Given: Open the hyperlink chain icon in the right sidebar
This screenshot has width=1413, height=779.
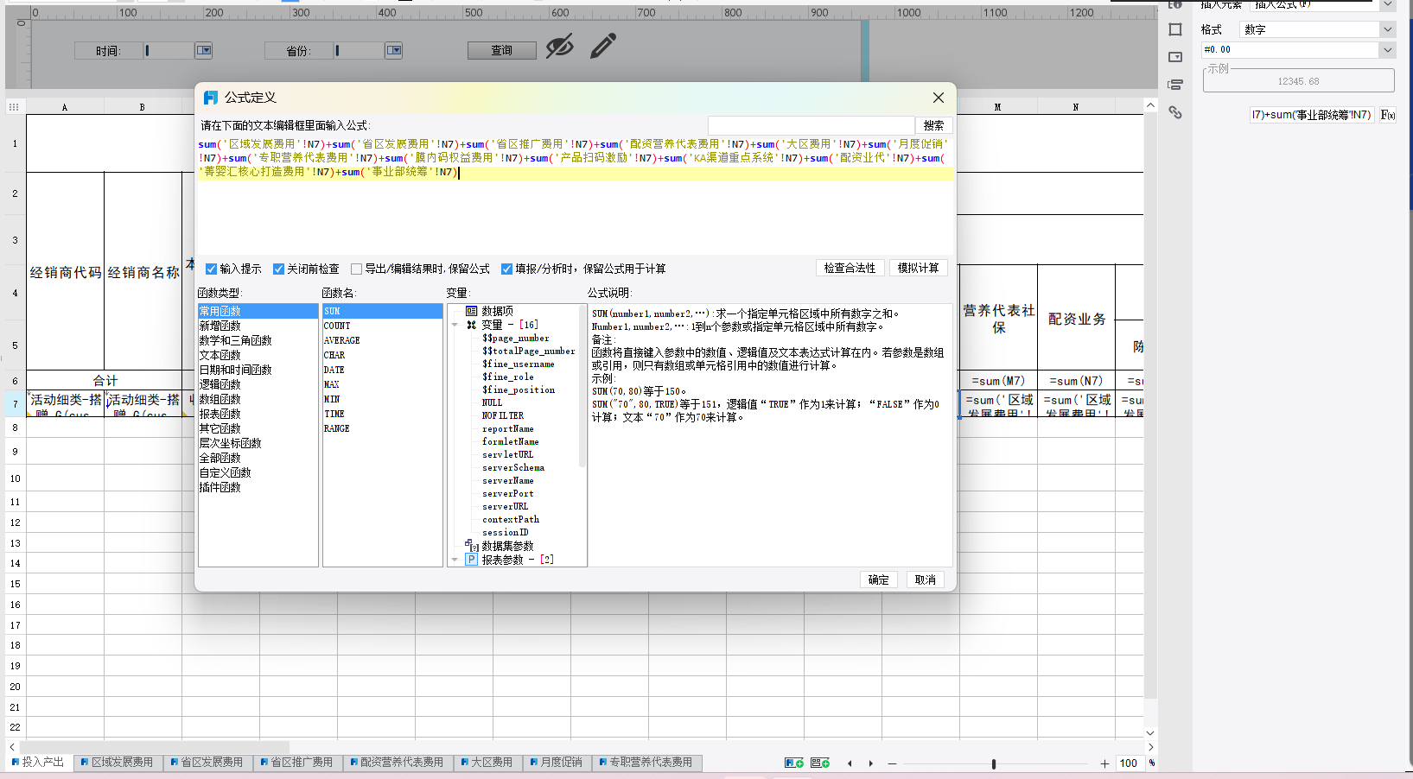Looking at the screenshot, I should tap(1175, 112).
